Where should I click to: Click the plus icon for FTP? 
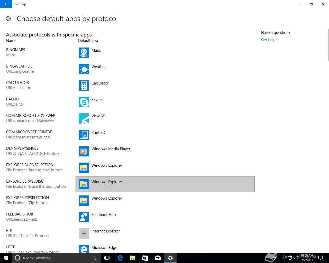click(x=84, y=233)
